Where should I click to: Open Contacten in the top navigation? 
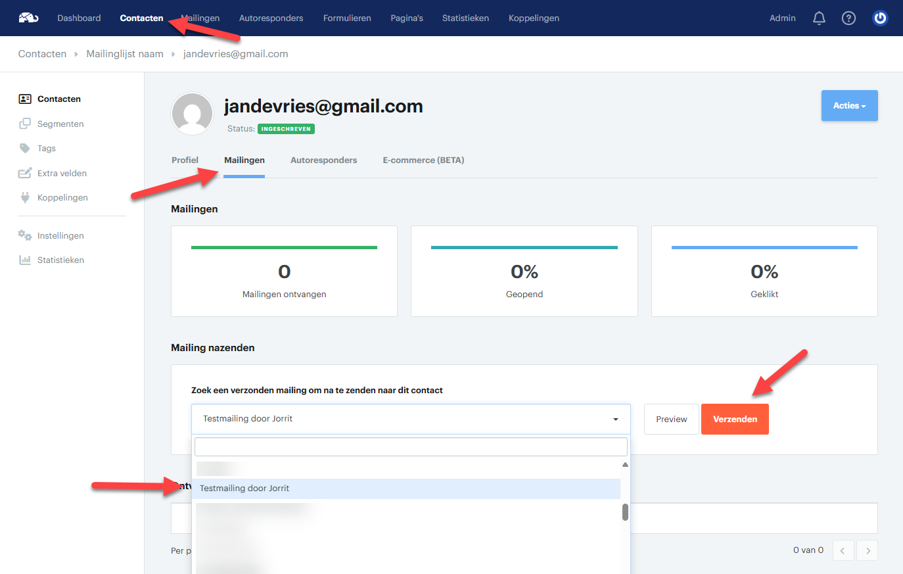[141, 18]
